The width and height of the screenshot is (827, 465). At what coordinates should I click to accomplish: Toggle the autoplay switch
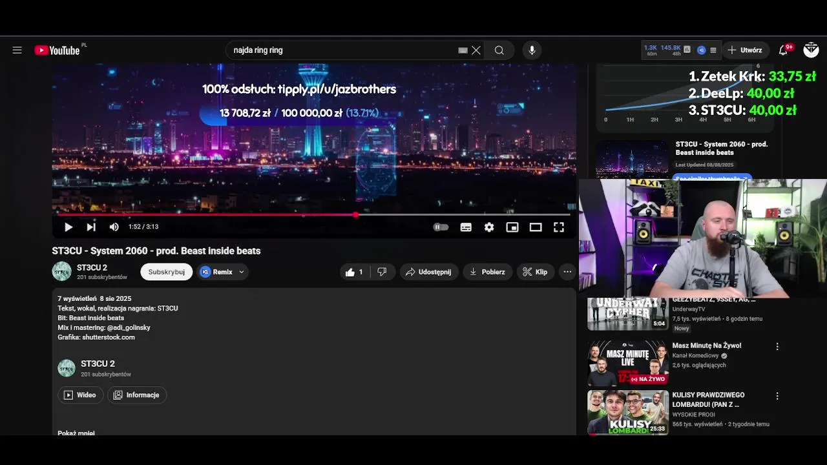pyautogui.click(x=441, y=227)
